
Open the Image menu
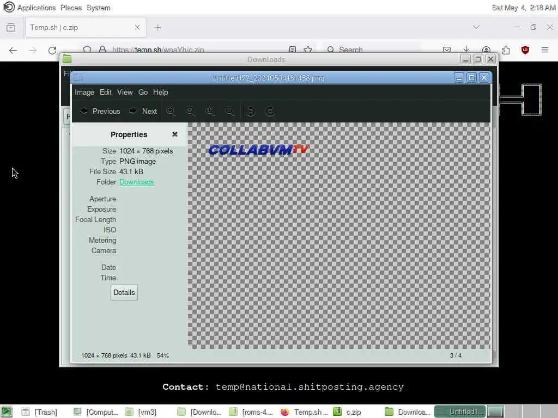coord(84,92)
